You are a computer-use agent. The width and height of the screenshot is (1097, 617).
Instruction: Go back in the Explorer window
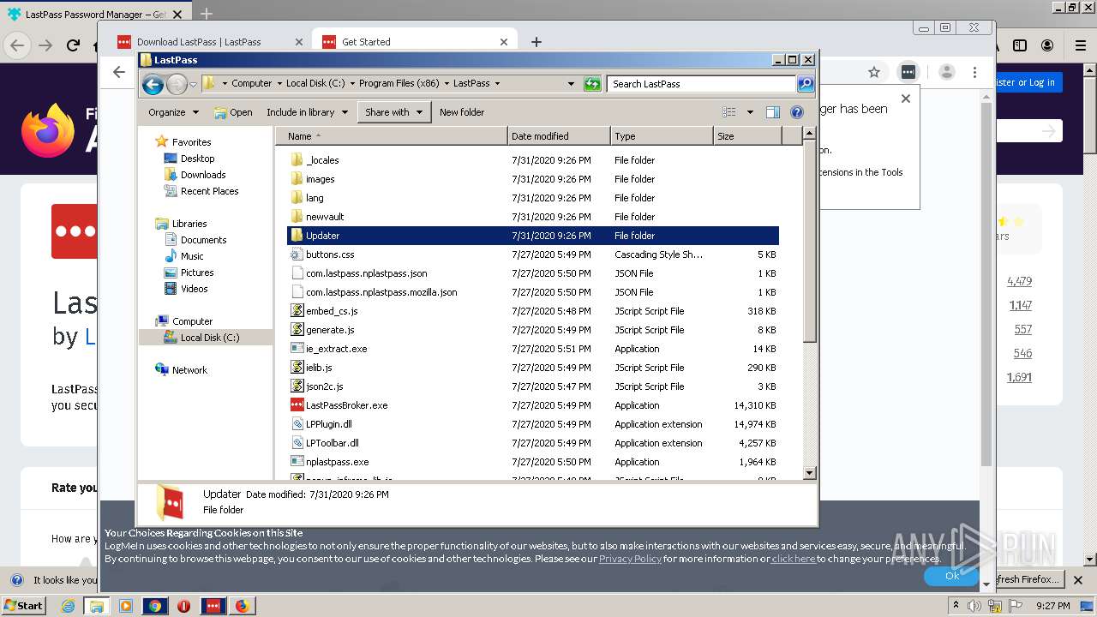[153, 84]
